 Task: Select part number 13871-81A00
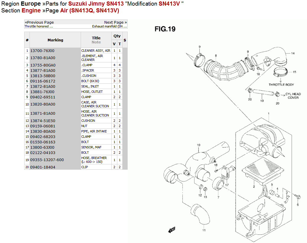[x=43, y=113]
